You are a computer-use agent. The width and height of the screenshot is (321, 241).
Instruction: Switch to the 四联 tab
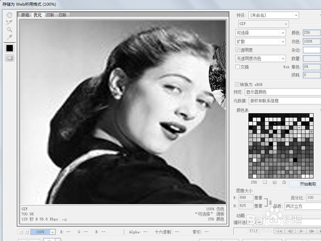pos(63,15)
